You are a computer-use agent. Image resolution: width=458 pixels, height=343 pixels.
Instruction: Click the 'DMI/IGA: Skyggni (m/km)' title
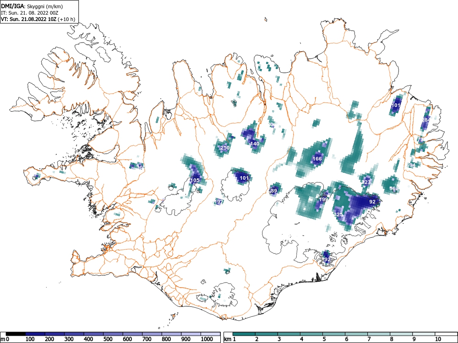click(32, 6)
